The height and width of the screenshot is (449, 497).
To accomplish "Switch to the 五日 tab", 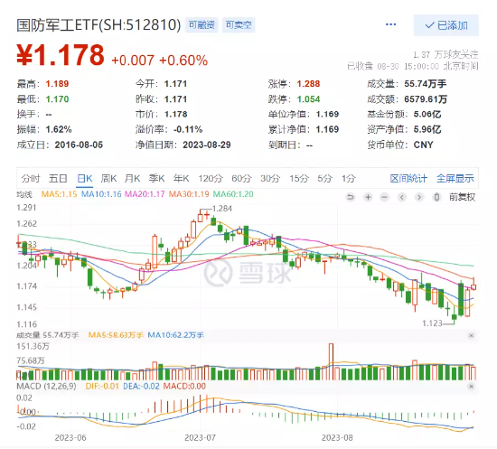I will tap(58, 178).
